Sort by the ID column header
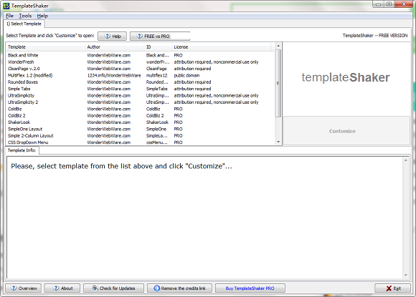The image size is (416, 297). (158, 47)
